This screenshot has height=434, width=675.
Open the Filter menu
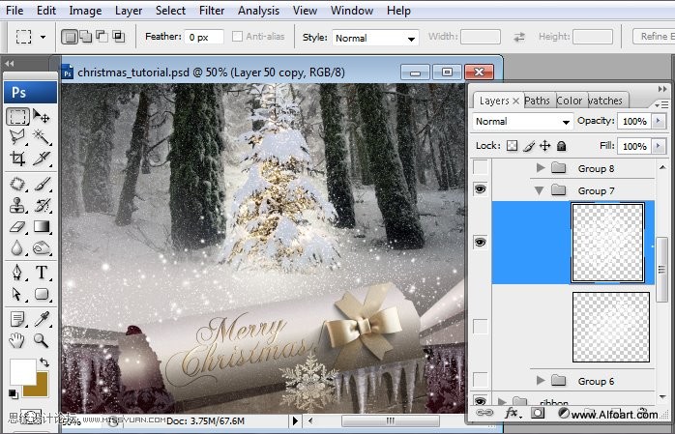click(212, 11)
